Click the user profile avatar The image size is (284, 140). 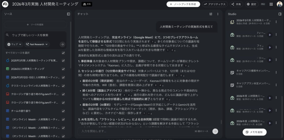[279, 4]
